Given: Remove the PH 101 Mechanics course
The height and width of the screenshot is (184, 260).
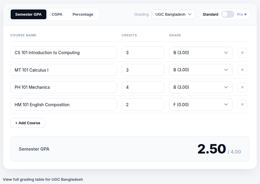Looking at the screenshot, I should point(242,87).
